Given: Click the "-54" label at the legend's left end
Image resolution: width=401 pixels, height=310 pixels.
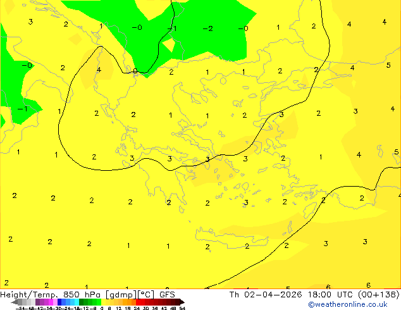Looking at the screenshot, I should [x=20, y=309].
